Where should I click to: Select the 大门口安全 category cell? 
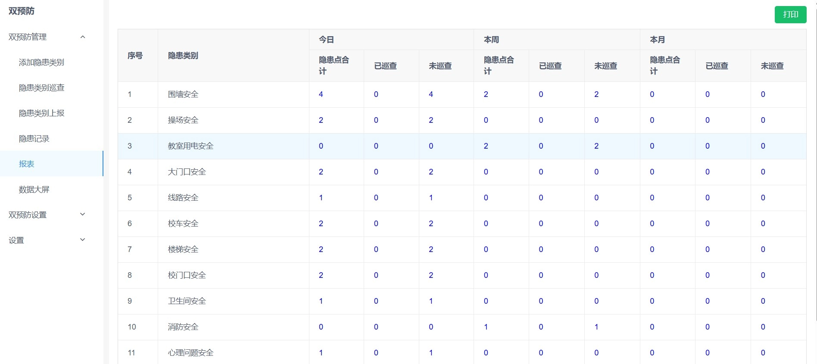tap(187, 172)
